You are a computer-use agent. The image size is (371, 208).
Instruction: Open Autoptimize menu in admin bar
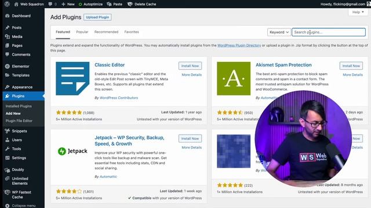tap(90, 4)
